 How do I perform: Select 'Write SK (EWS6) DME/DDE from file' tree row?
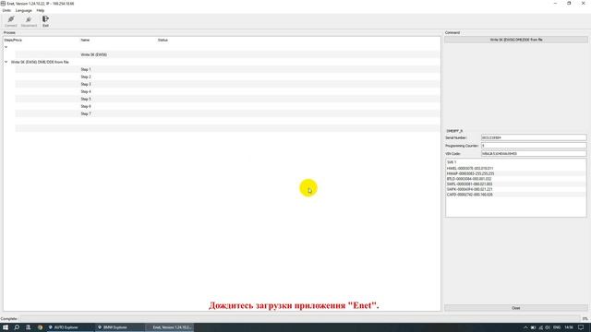[40, 62]
